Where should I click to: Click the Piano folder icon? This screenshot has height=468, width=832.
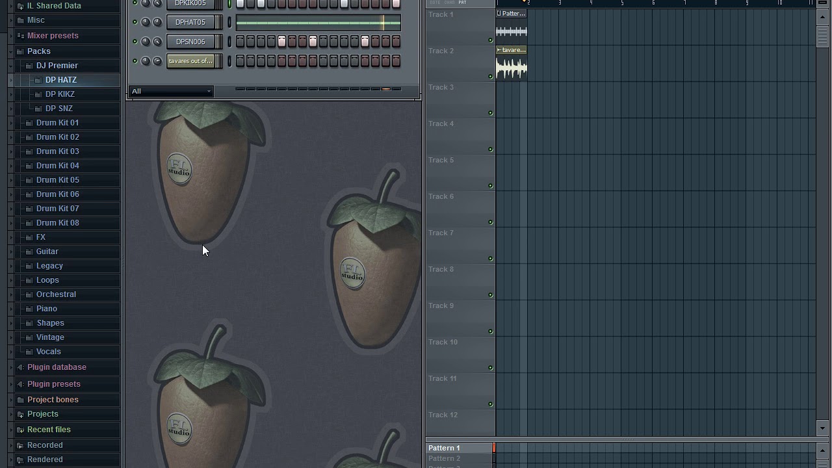[29, 309]
